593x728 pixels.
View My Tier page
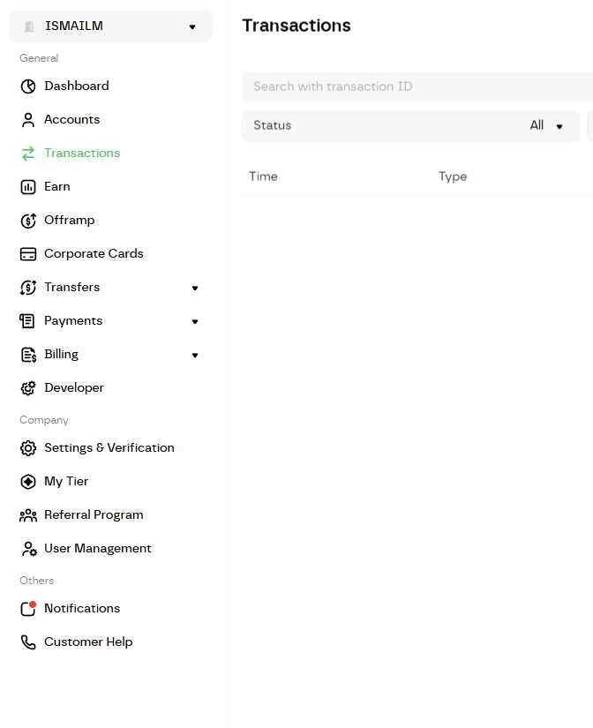coord(66,482)
